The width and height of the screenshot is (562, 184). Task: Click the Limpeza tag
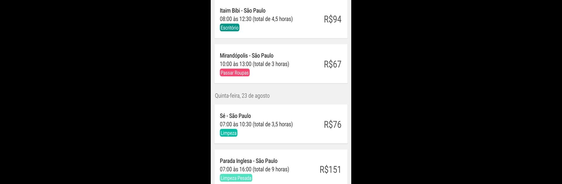tap(228, 133)
